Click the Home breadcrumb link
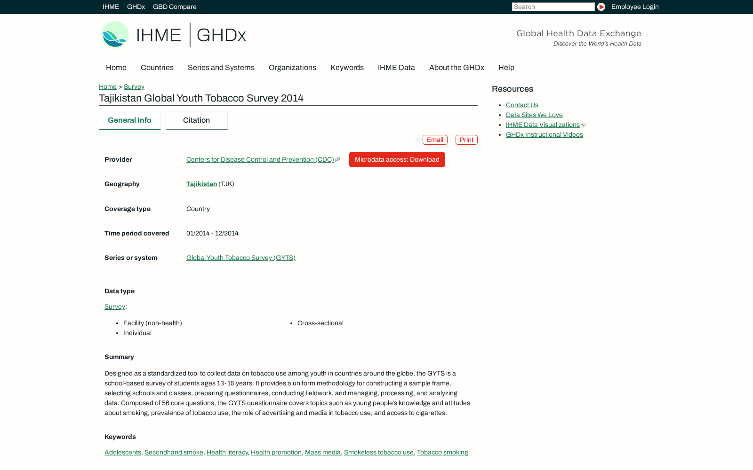 click(x=108, y=86)
